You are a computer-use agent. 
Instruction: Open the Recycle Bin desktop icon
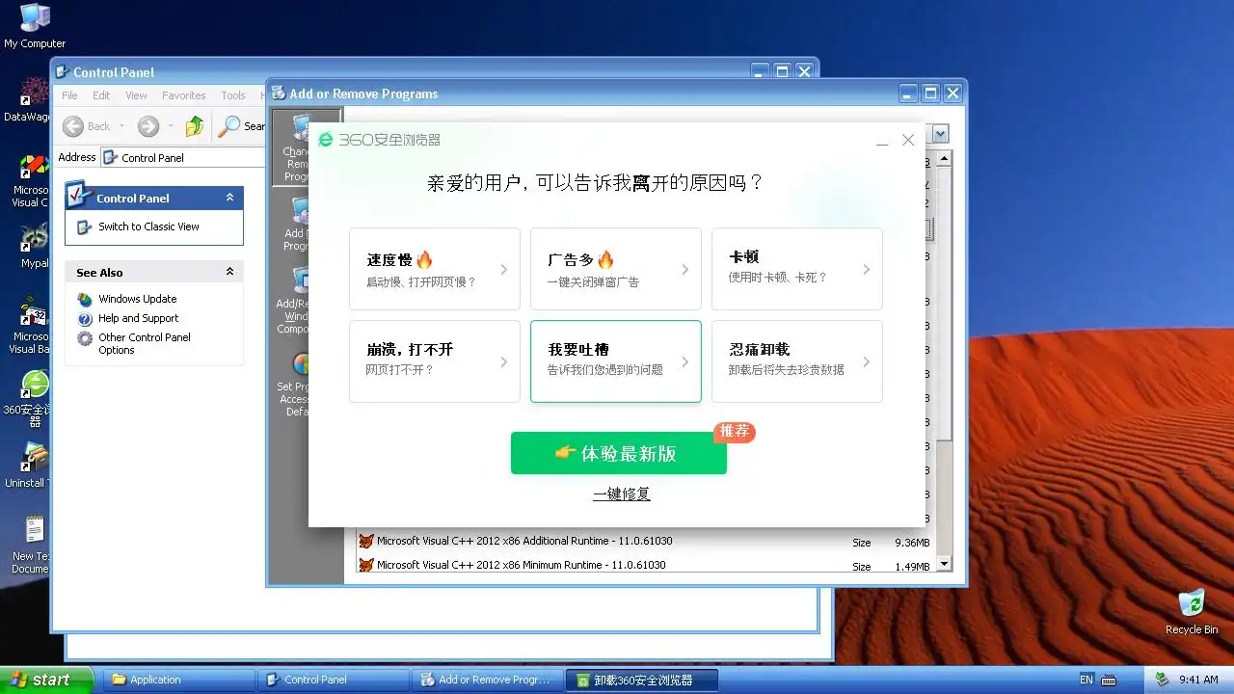click(1192, 612)
